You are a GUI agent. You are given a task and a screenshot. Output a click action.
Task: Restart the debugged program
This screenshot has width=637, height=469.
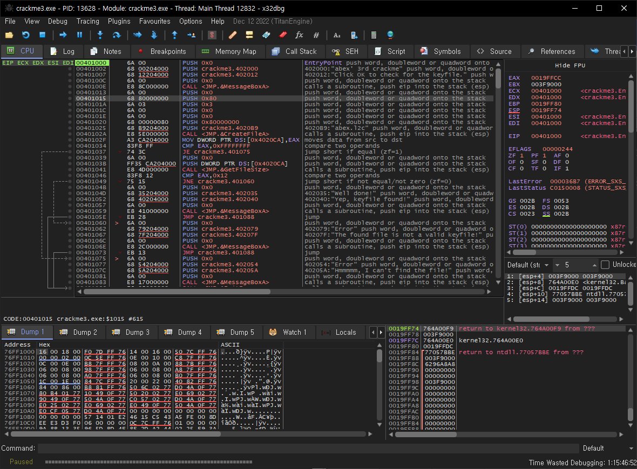(25, 35)
